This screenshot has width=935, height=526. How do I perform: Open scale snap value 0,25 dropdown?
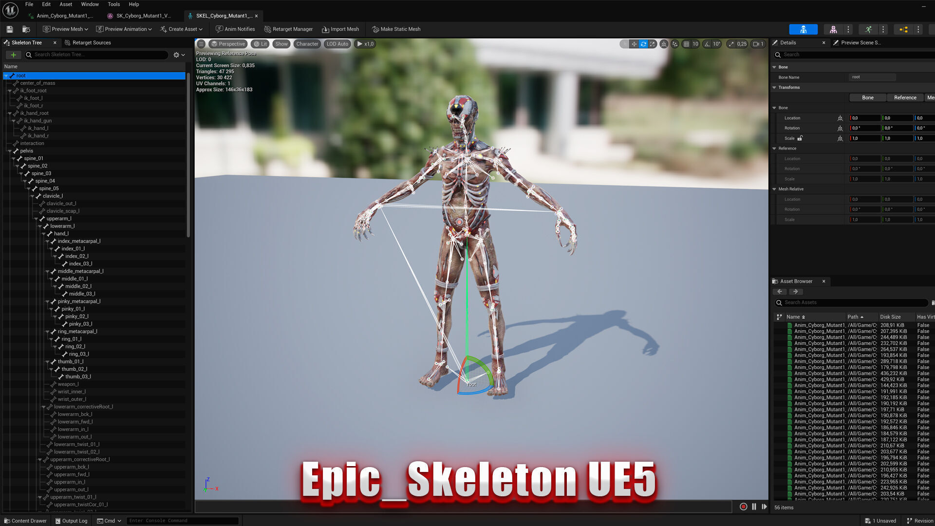click(x=742, y=44)
